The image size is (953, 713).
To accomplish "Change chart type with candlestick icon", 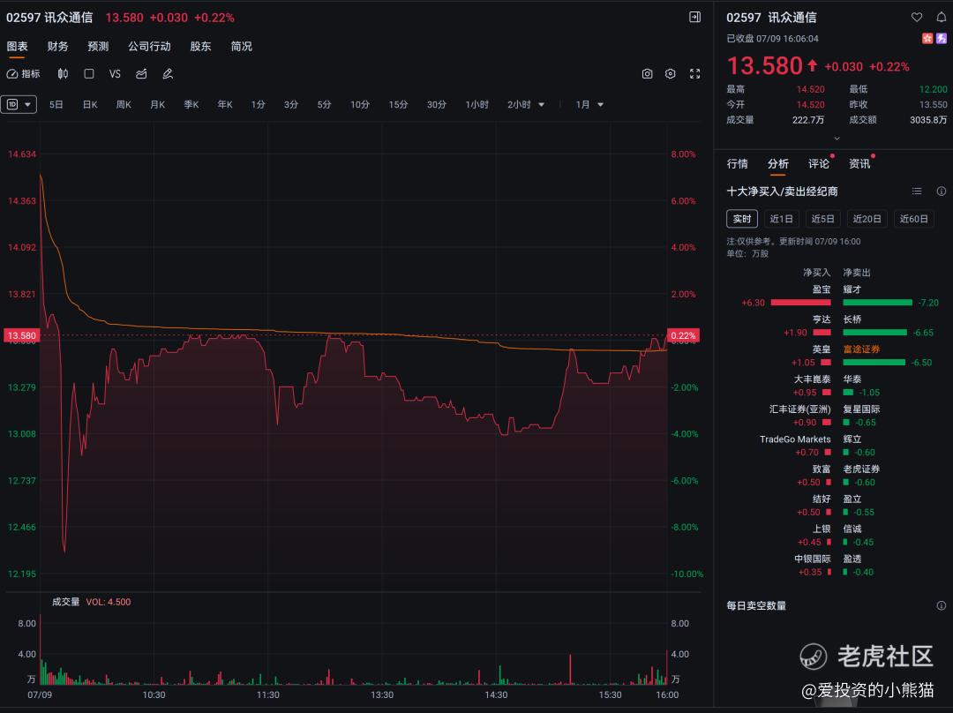I will pyautogui.click(x=63, y=74).
